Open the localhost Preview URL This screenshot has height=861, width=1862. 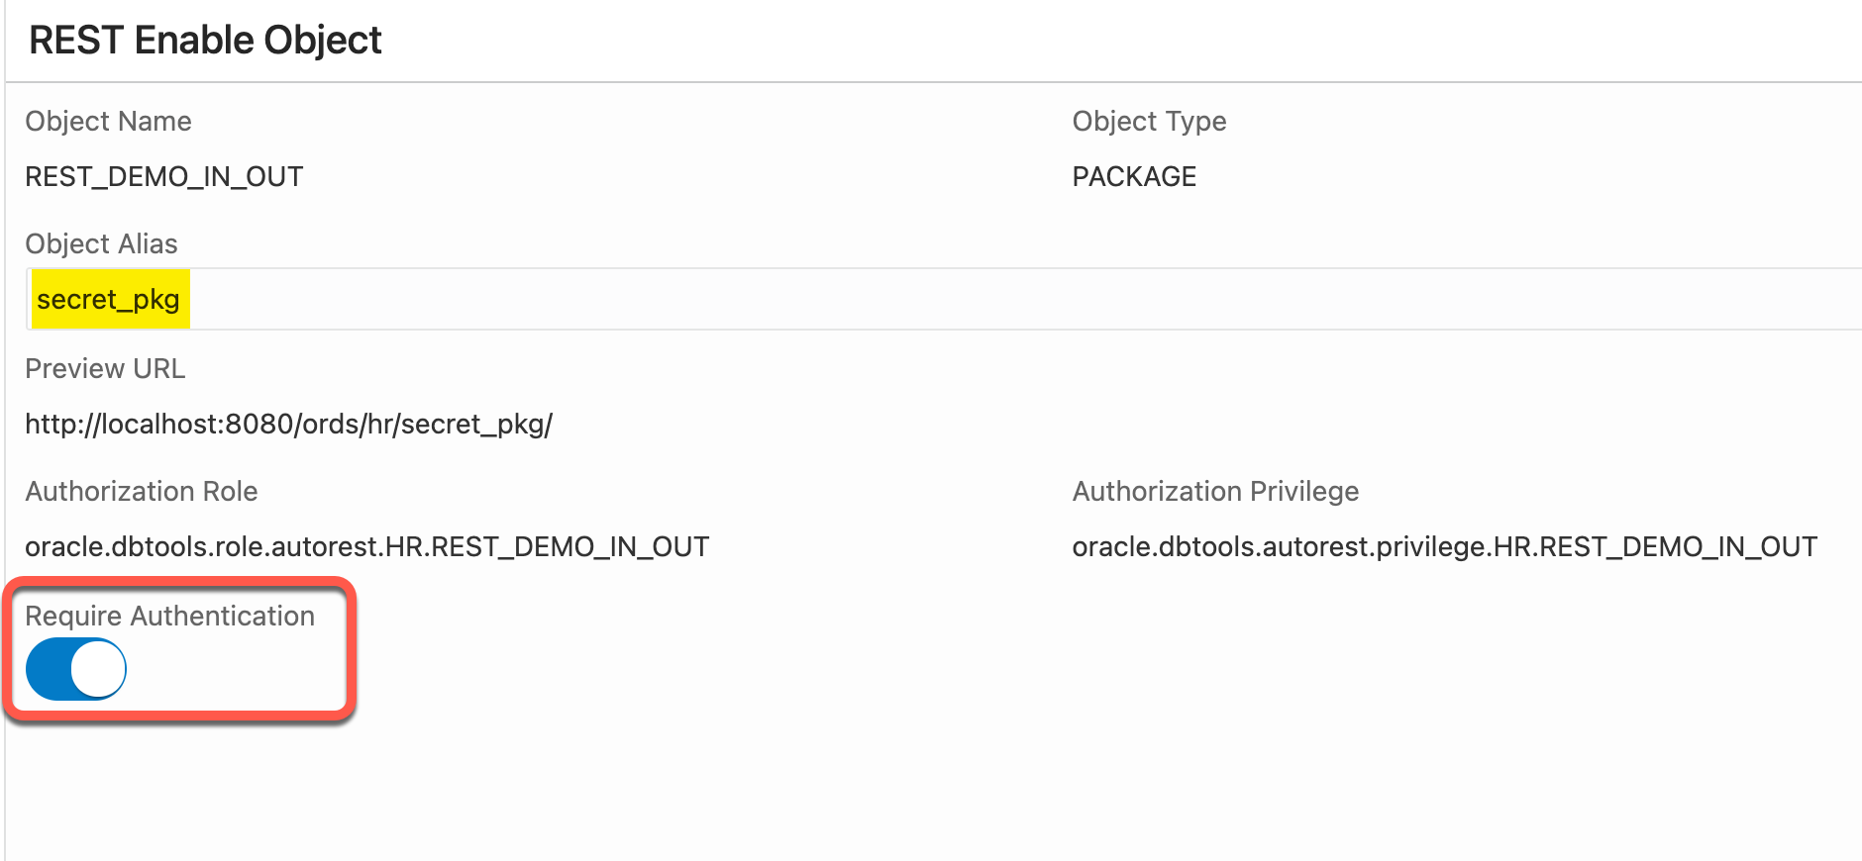pyautogui.click(x=288, y=424)
